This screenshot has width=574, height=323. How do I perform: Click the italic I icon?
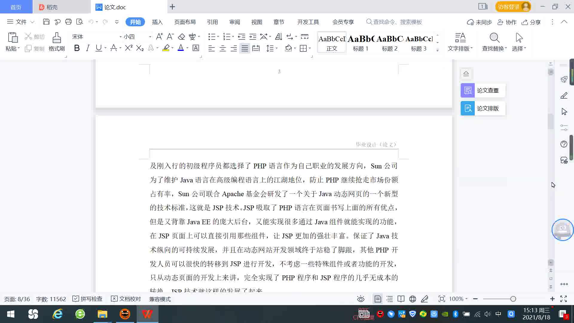[x=88, y=48]
